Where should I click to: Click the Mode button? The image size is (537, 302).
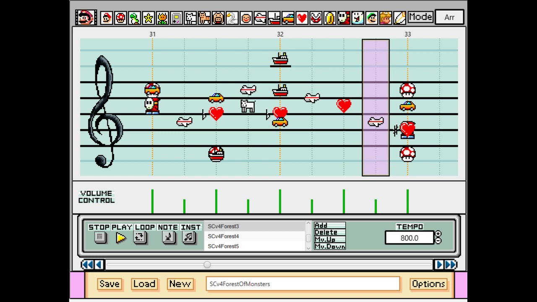coord(420,17)
